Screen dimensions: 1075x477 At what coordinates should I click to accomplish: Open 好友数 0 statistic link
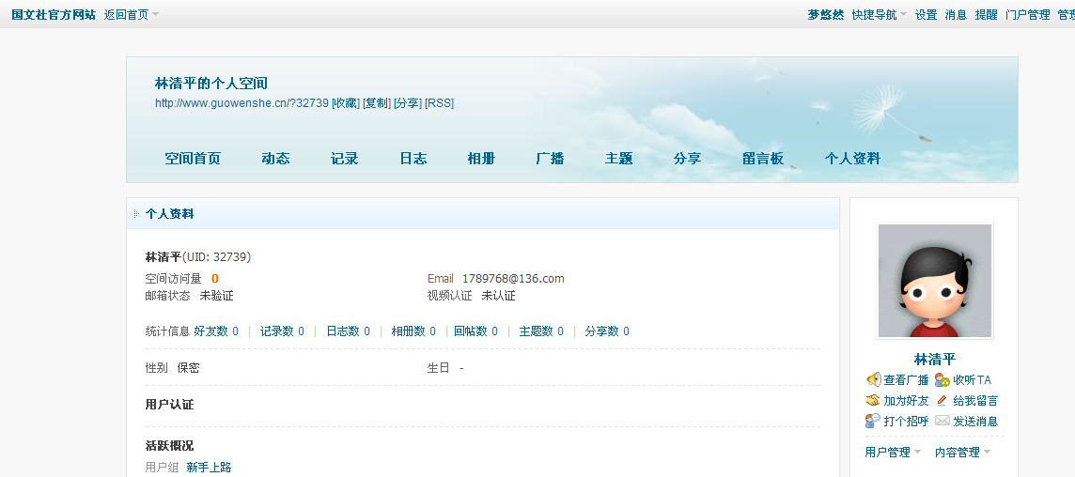216,331
